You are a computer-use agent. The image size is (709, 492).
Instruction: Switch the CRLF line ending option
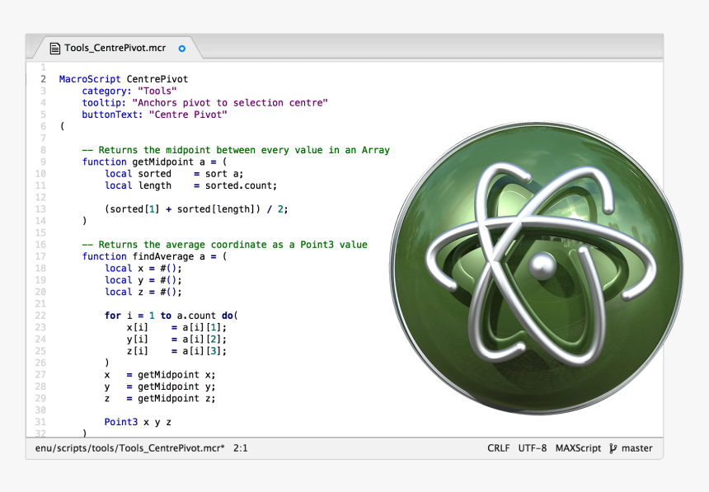(498, 448)
